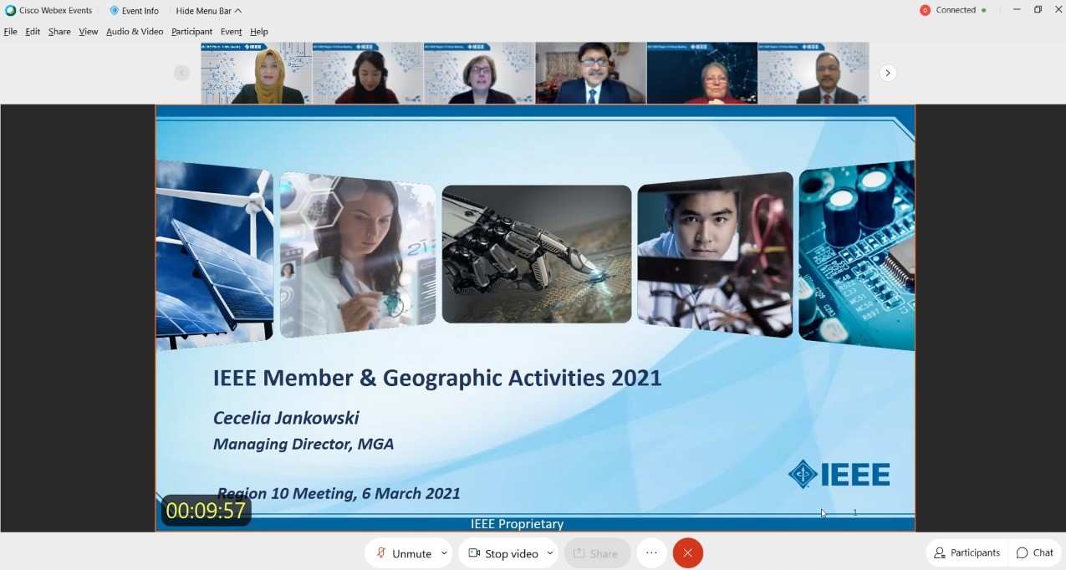Click the text Managing Director, MGA
The image size is (1066, 570).
click(x=303, y=444)
